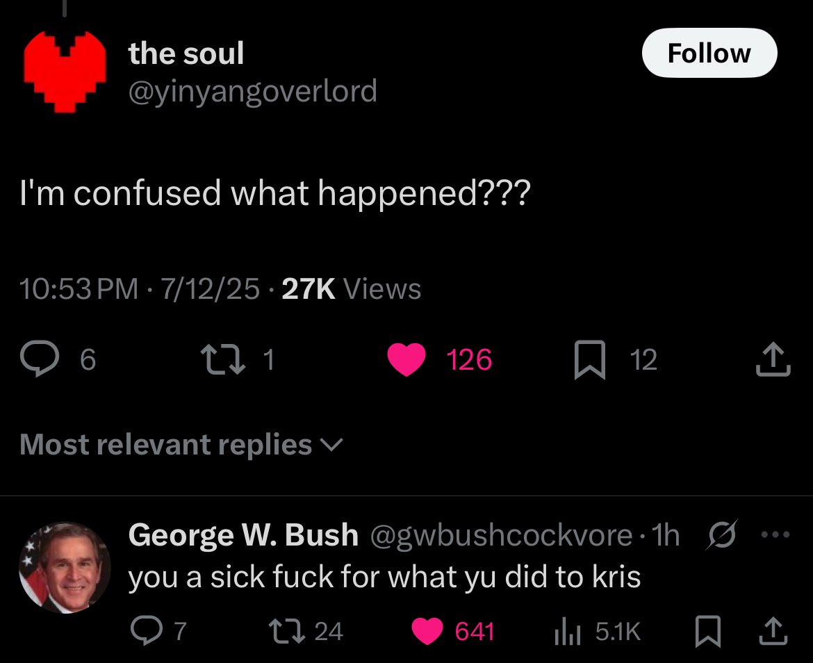Share the soul's post
The image size is (813, 663).
[773, 359]
